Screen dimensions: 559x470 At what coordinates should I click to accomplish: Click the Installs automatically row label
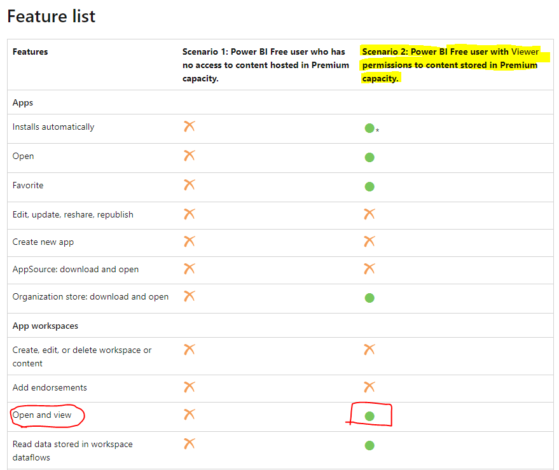53,127
